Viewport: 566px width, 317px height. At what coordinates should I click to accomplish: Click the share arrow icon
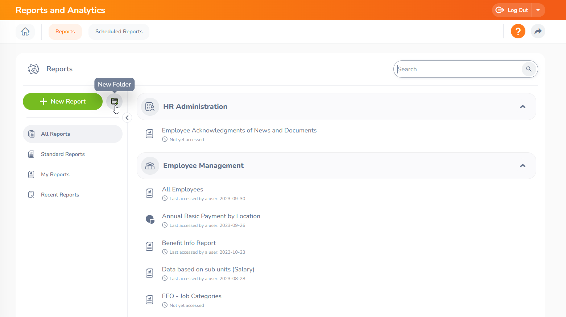tap(538, 31)
